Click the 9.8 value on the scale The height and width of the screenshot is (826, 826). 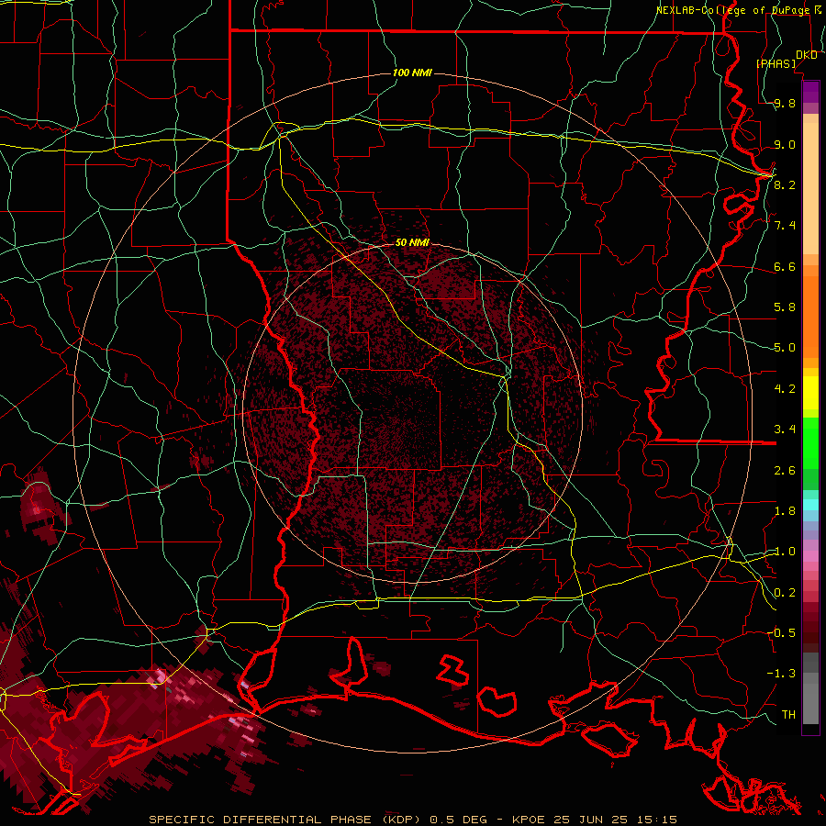[x=785, y=103]
